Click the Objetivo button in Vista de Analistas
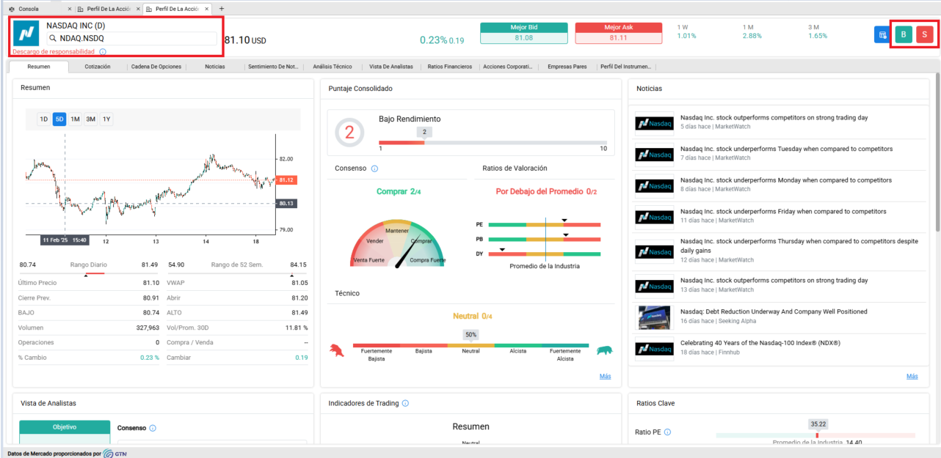This screenshot has height=458, width=941. [64, 426]
